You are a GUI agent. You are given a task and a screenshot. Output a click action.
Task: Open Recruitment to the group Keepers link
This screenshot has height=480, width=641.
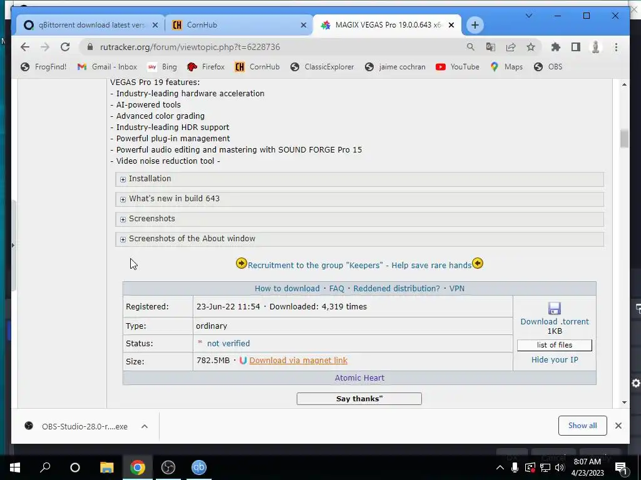359,265
